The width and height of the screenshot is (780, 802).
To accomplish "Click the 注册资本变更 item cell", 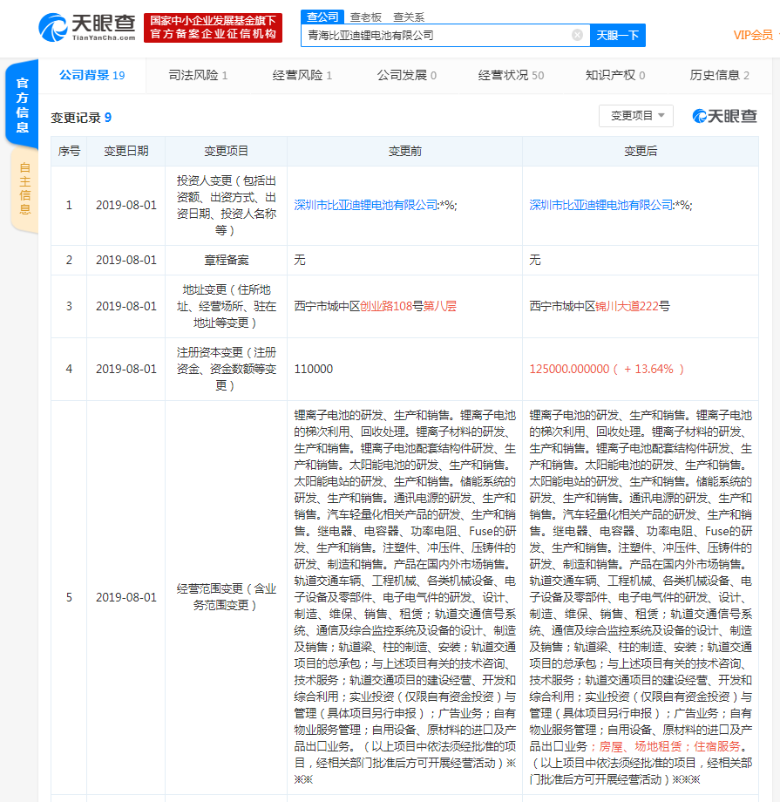I will coord(226,369).
